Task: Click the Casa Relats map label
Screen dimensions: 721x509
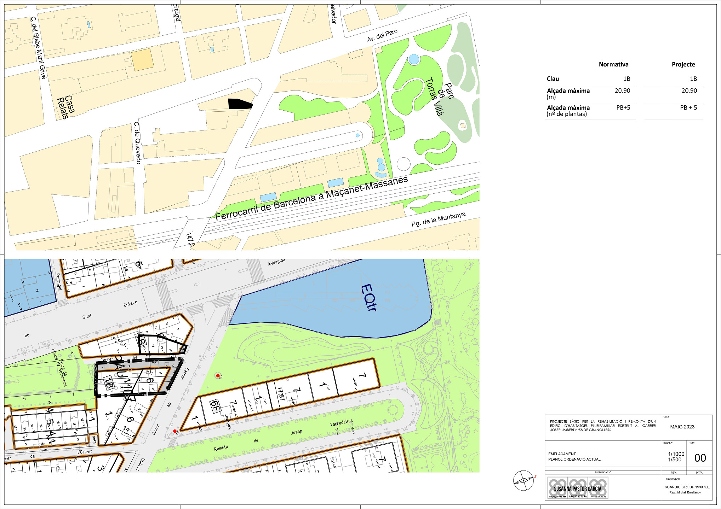Action: pyautogui.click(x=66, y=107)
